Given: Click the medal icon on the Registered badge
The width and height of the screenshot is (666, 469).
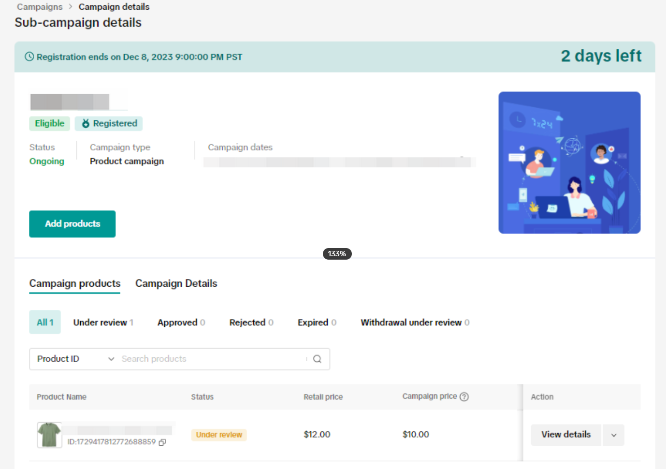Looking at the screenshot, I should point(86,123).
